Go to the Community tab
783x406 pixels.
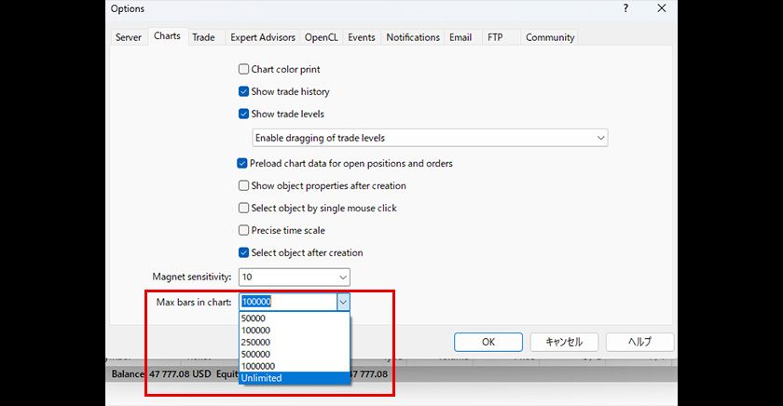(550, 37)
